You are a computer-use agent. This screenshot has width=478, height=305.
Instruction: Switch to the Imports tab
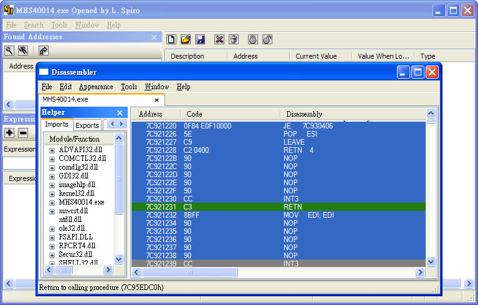(57, 125)
